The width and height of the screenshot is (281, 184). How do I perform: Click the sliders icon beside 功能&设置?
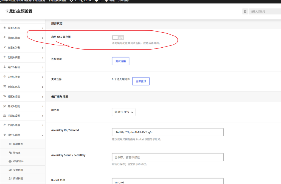[5, 116]
